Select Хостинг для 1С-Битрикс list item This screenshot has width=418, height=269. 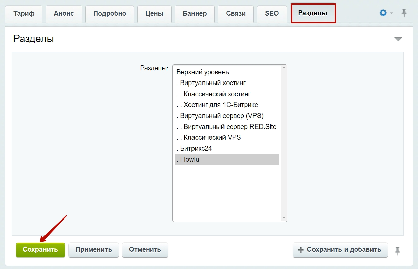point(227,105)
